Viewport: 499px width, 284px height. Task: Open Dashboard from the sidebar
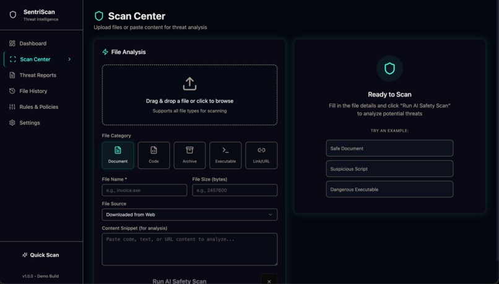[41, 43]
